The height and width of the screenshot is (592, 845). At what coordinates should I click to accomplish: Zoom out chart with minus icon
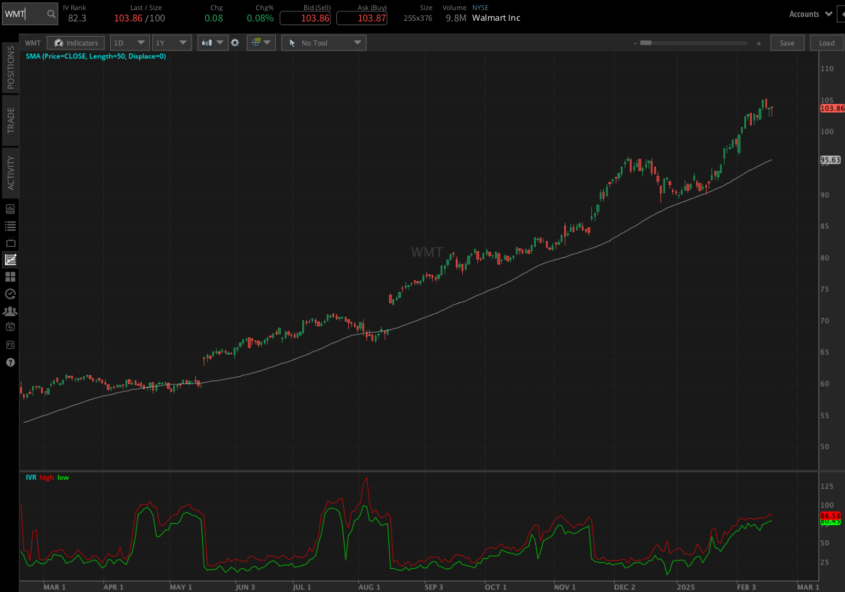click(635, 43)
